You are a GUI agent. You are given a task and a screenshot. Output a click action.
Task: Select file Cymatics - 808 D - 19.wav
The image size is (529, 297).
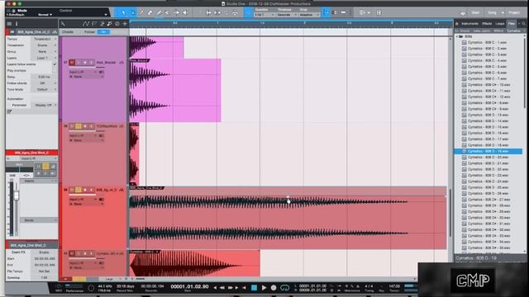tap(488, 151)
